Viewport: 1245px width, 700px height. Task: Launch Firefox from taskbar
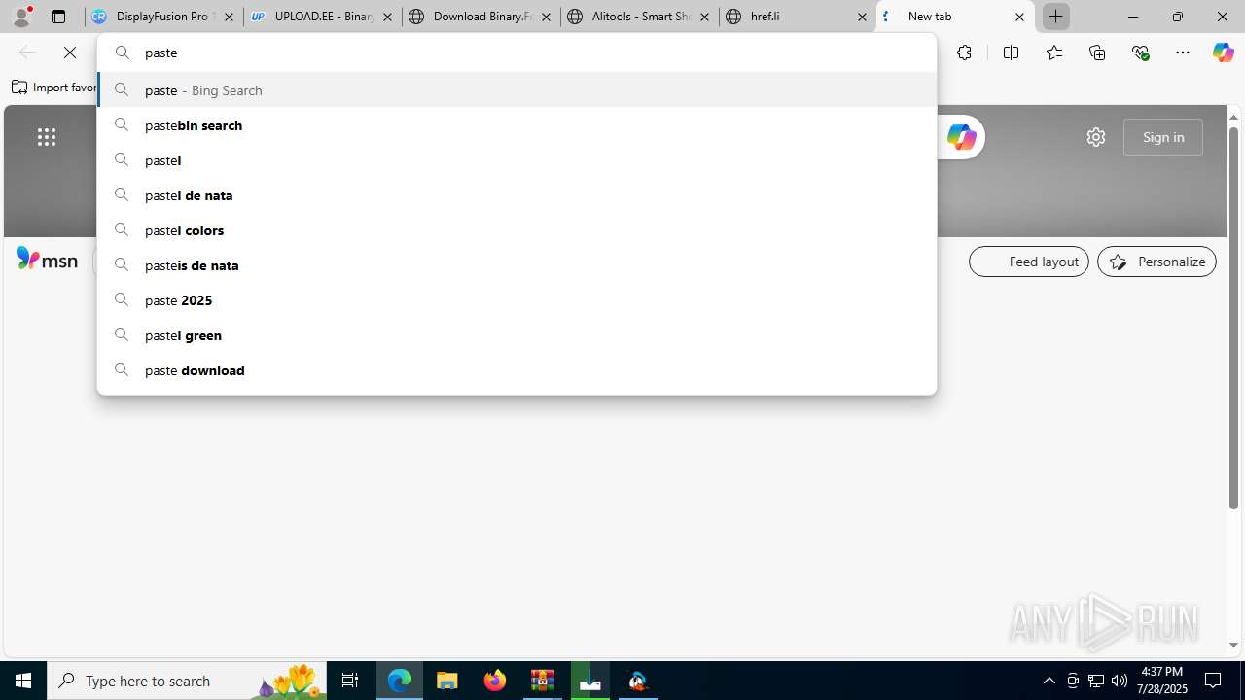(495, 681)
